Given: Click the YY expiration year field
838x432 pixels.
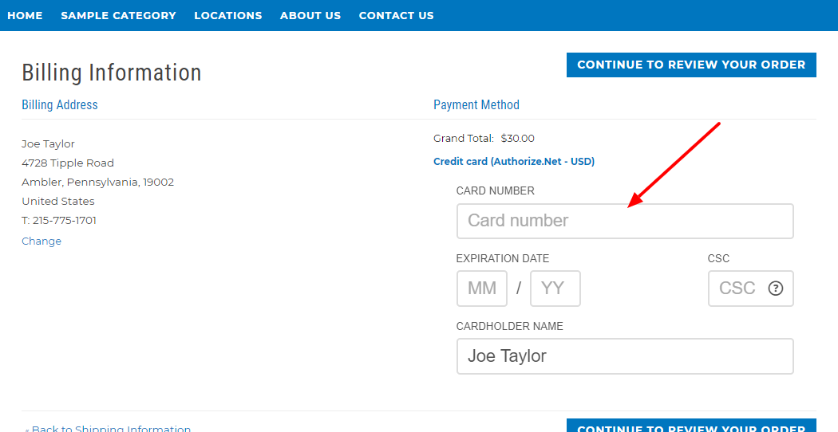Looking at the screenshot, I should point(555,289).
